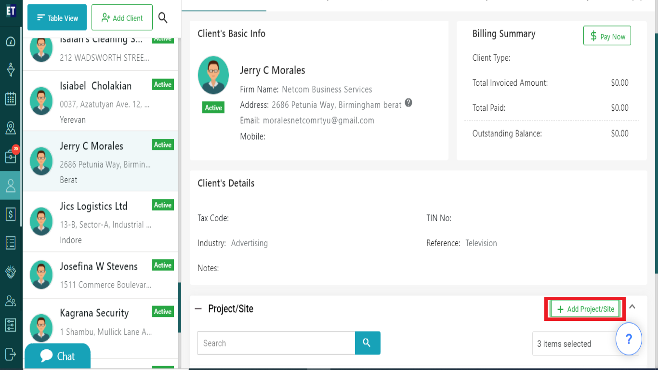Click Add Project/Site button
This screenshot has height=370, width=658.
pos(585,309)
